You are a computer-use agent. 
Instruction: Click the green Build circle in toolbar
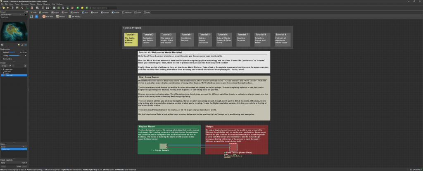click(x=77, y=8)
